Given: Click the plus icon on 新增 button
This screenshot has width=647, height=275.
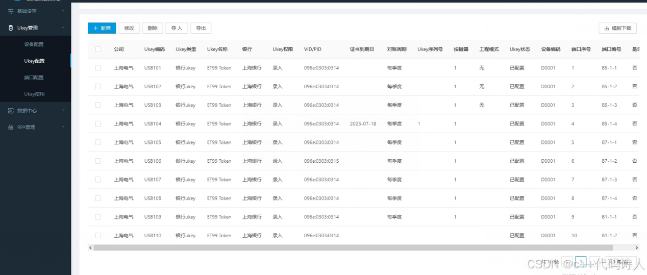Looking at the screenshot, I should pyautogui.click(x=95, y=29).
